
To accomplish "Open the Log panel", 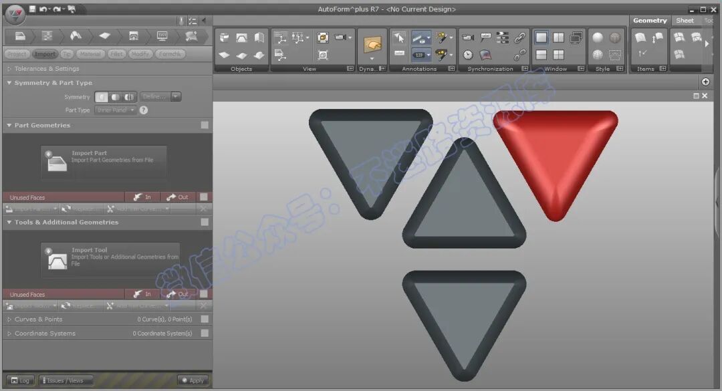I will click(20, 380).
